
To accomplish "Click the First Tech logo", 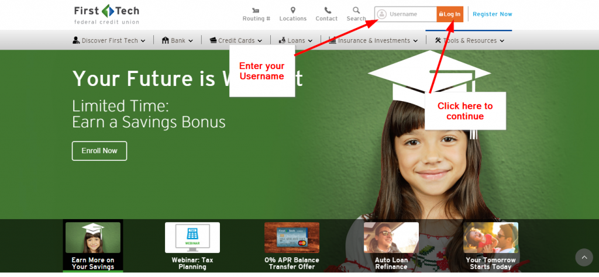I will pyautogui.click(x=106, y=15).
